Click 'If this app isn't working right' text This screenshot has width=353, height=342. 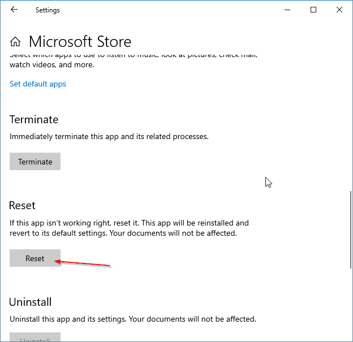(129, 228)
